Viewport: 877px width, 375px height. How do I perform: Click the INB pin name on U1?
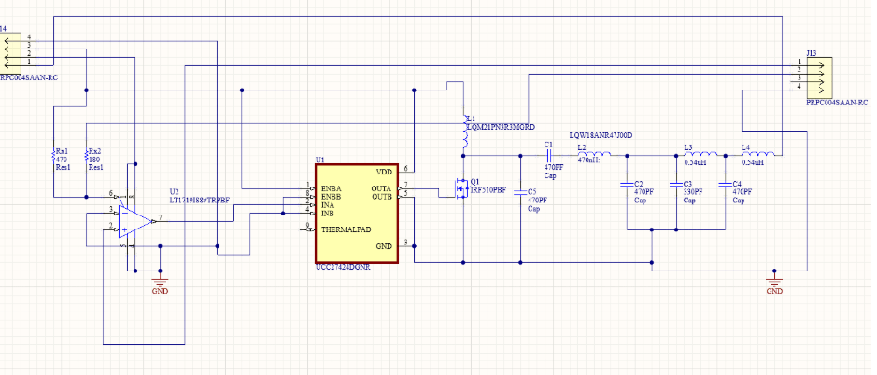(x=328, y=214)
